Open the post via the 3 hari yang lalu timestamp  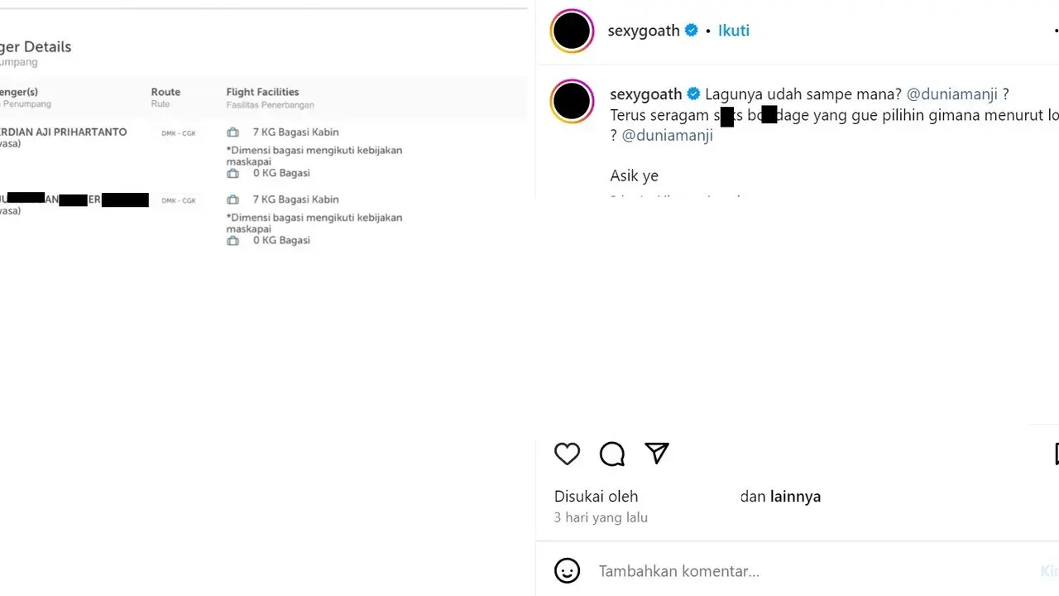coord(601,517)
